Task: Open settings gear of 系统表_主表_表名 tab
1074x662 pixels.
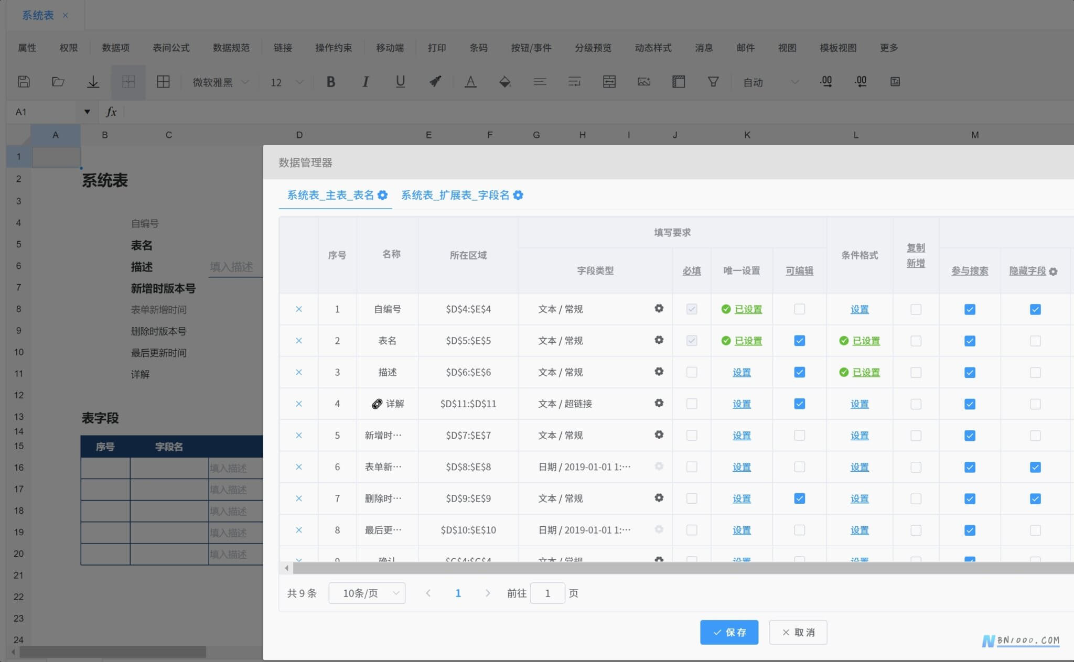Action: [x=383, y=195]
